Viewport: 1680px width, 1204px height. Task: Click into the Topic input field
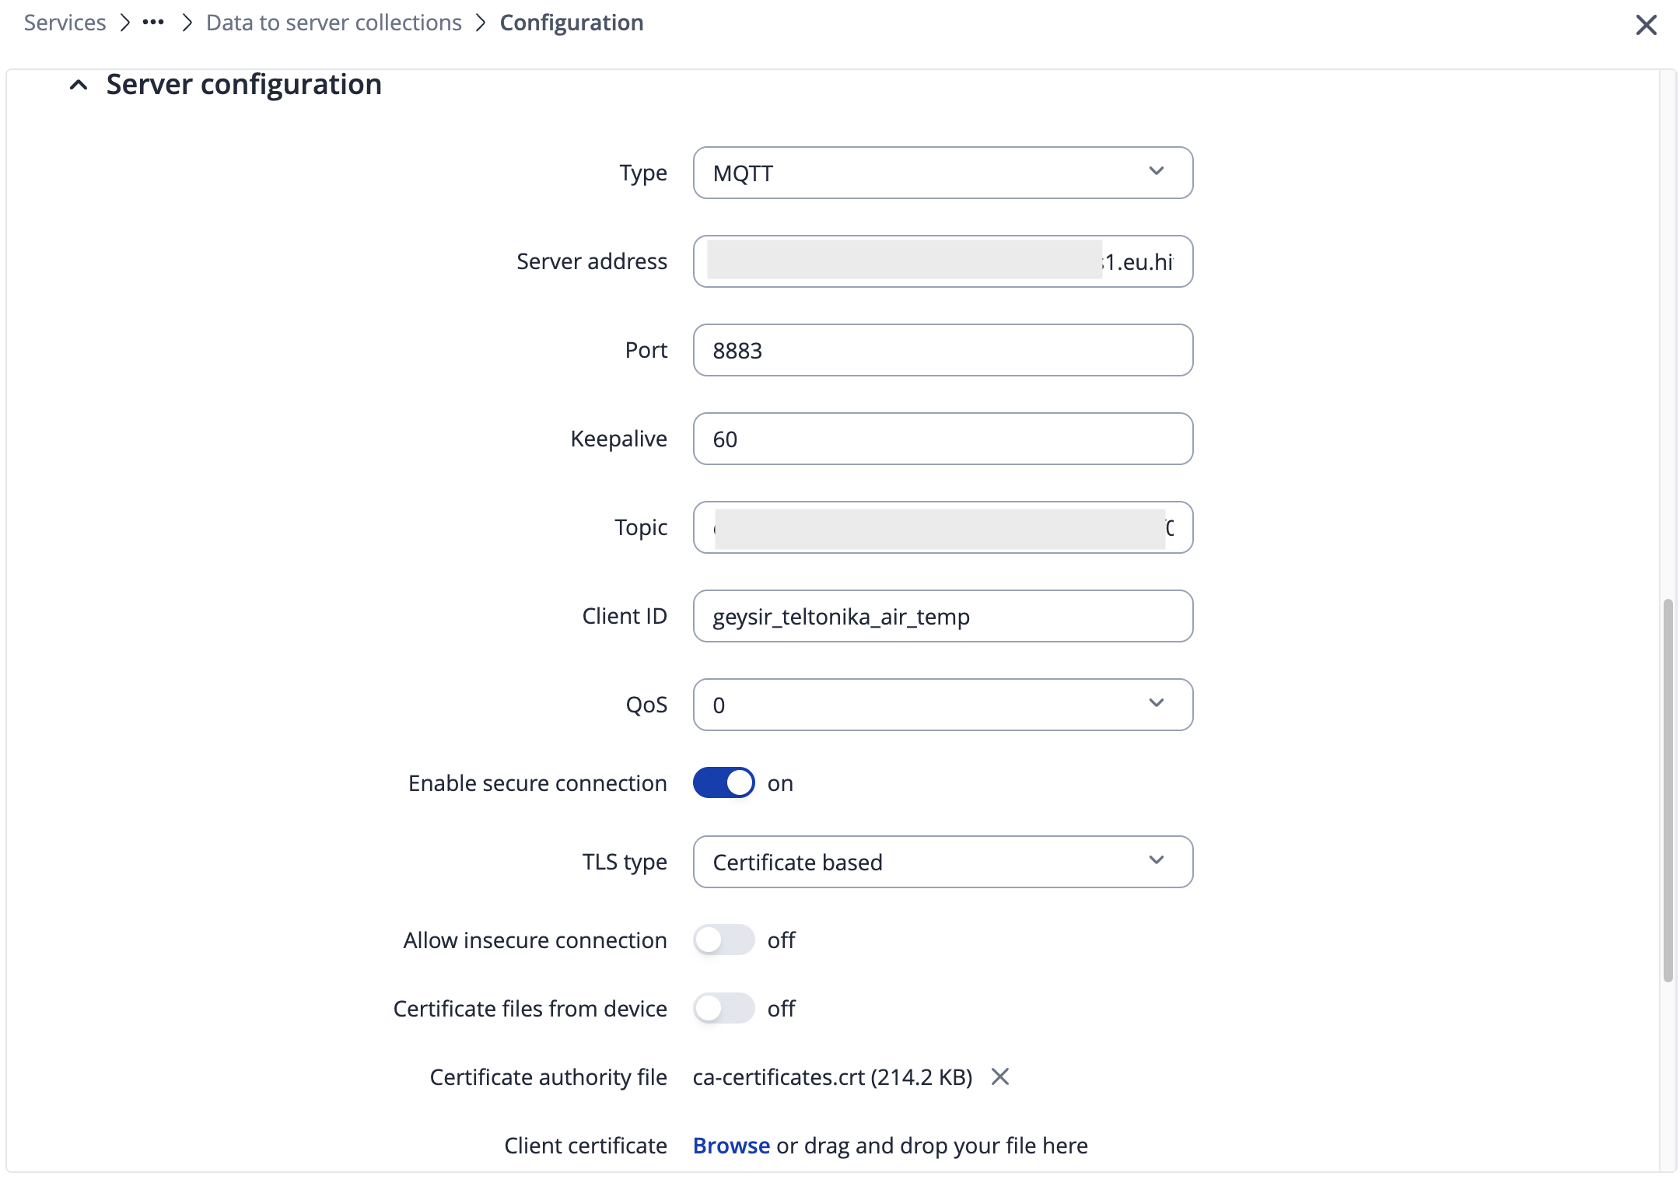tap(943, 527)
